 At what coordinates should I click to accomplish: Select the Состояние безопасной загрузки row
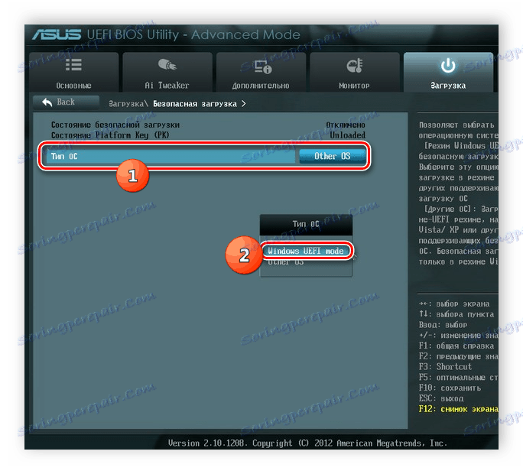208,125
